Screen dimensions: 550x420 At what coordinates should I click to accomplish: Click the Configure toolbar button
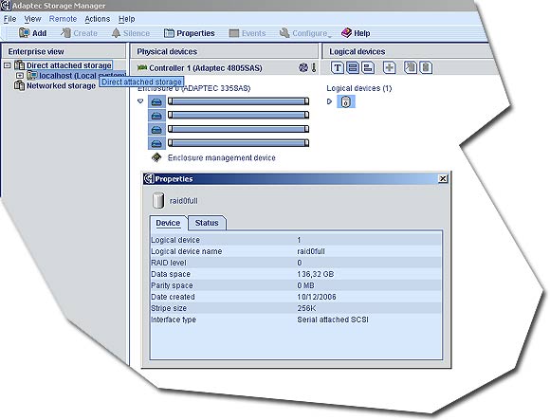point(304,33)
